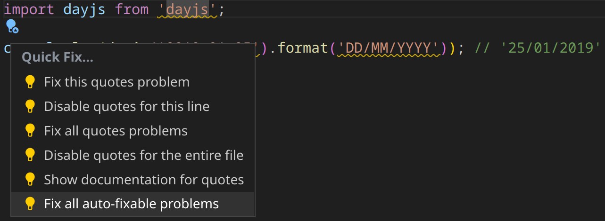Pick "Disable quotes for the entire file"
605x221 pixels.
click(x=143, y=155)
